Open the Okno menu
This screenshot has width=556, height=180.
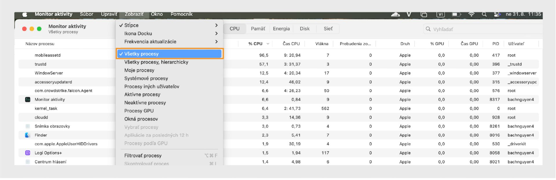(x=157, y=14)
